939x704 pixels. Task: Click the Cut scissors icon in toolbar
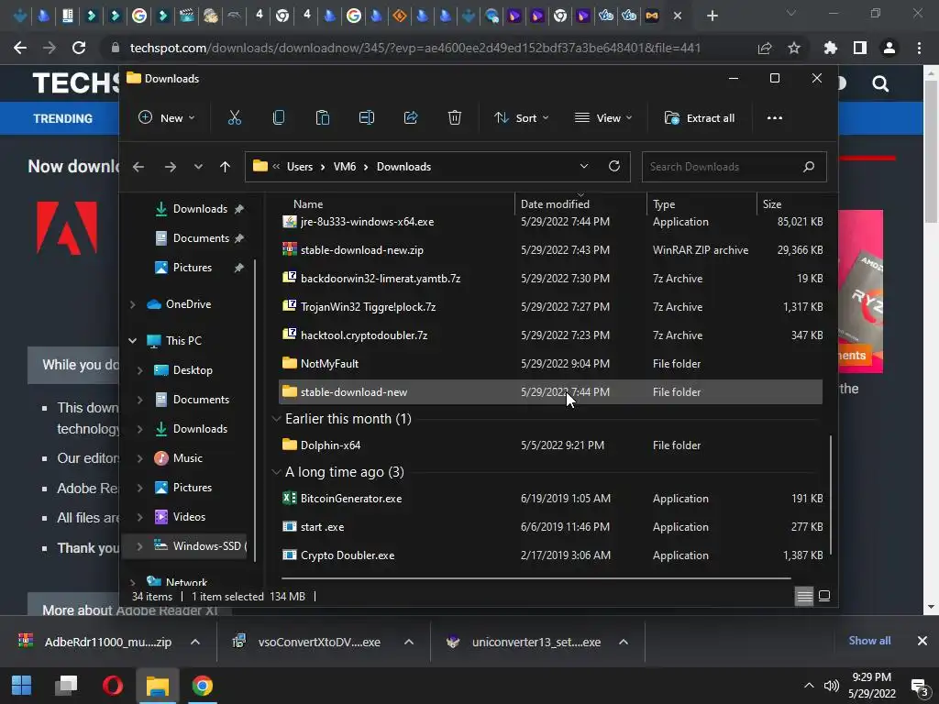(x=235, y=117)
